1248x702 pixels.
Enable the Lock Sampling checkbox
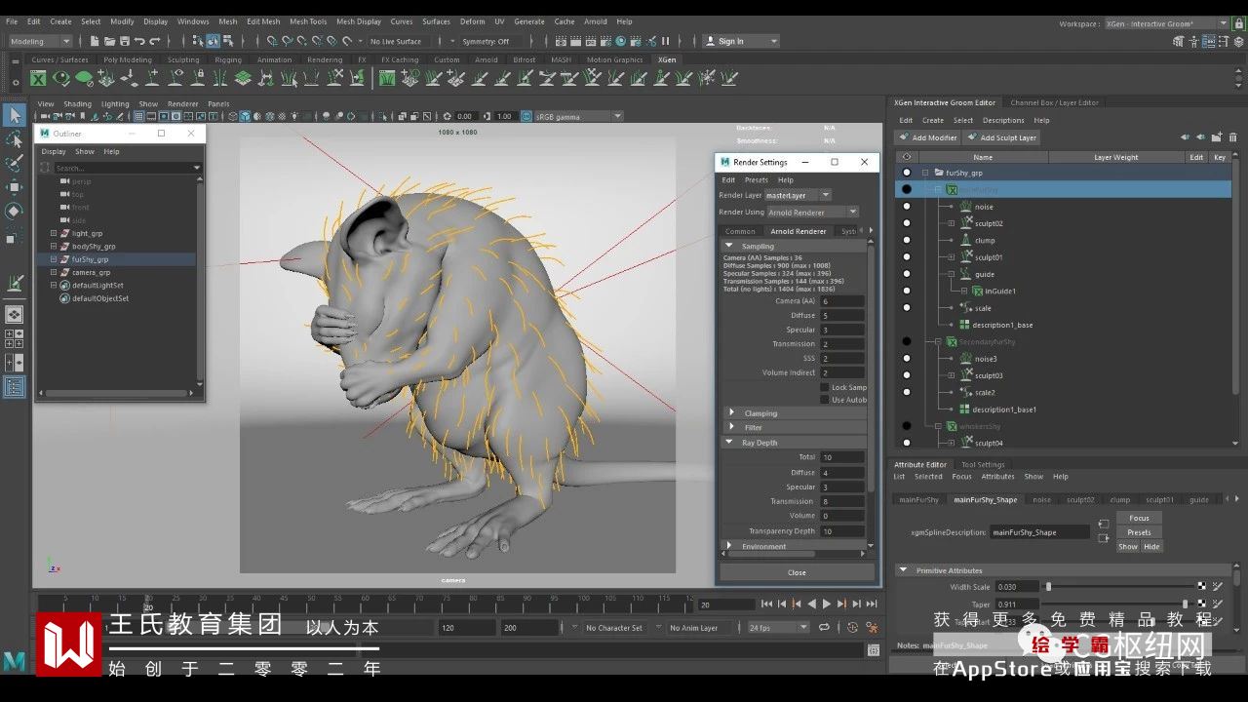824,387
